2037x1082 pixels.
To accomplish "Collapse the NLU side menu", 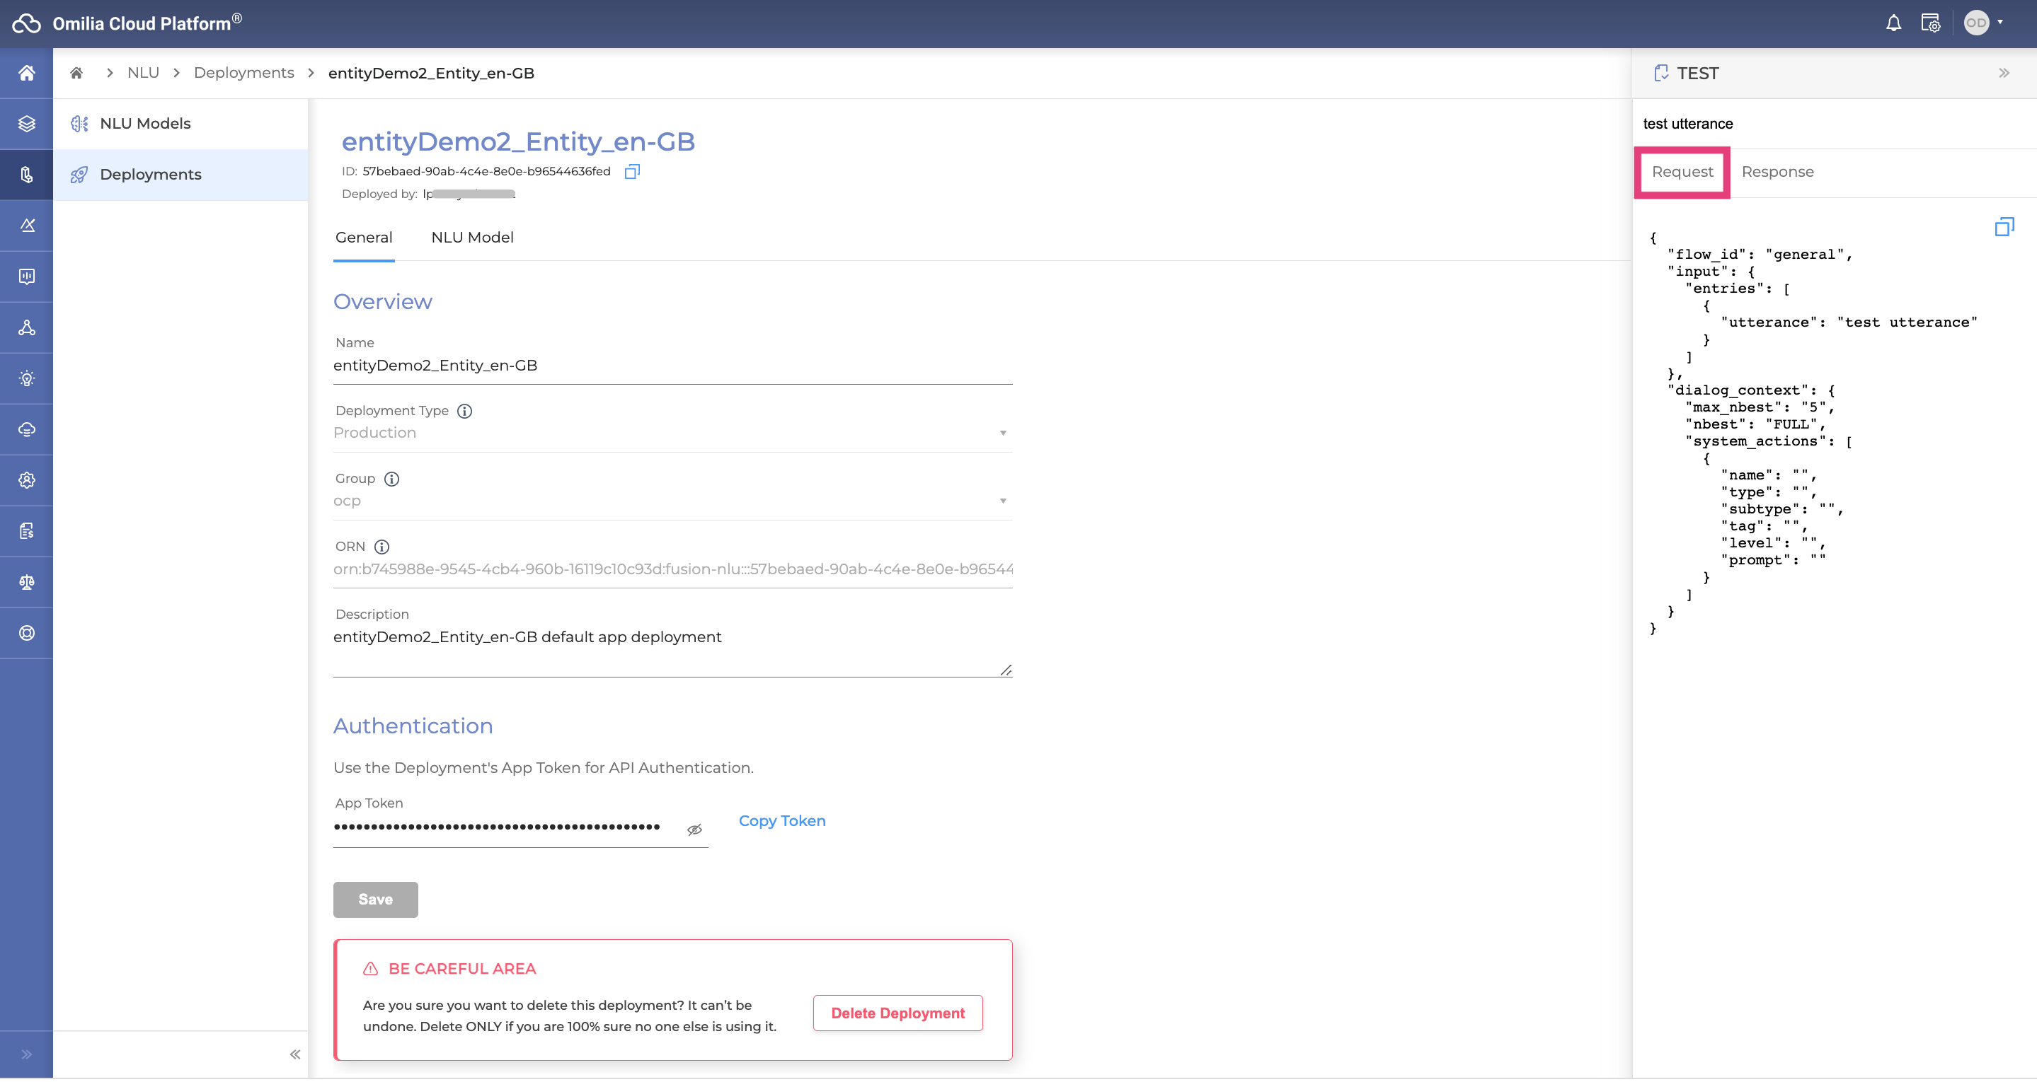I will tap(295, 1054).
